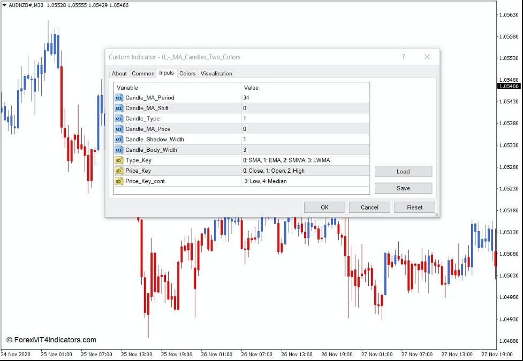The width and height of the screenshot is (523, 361).
Task: Open the Visualization tab
Action: (216, 73)
